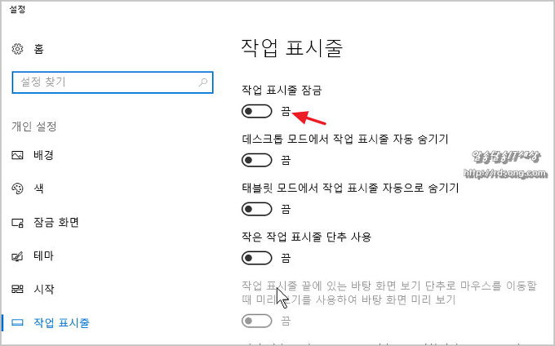Go to 홈 by clicking its label
Viewport: 555px width, 346px height.
(38, 49)
